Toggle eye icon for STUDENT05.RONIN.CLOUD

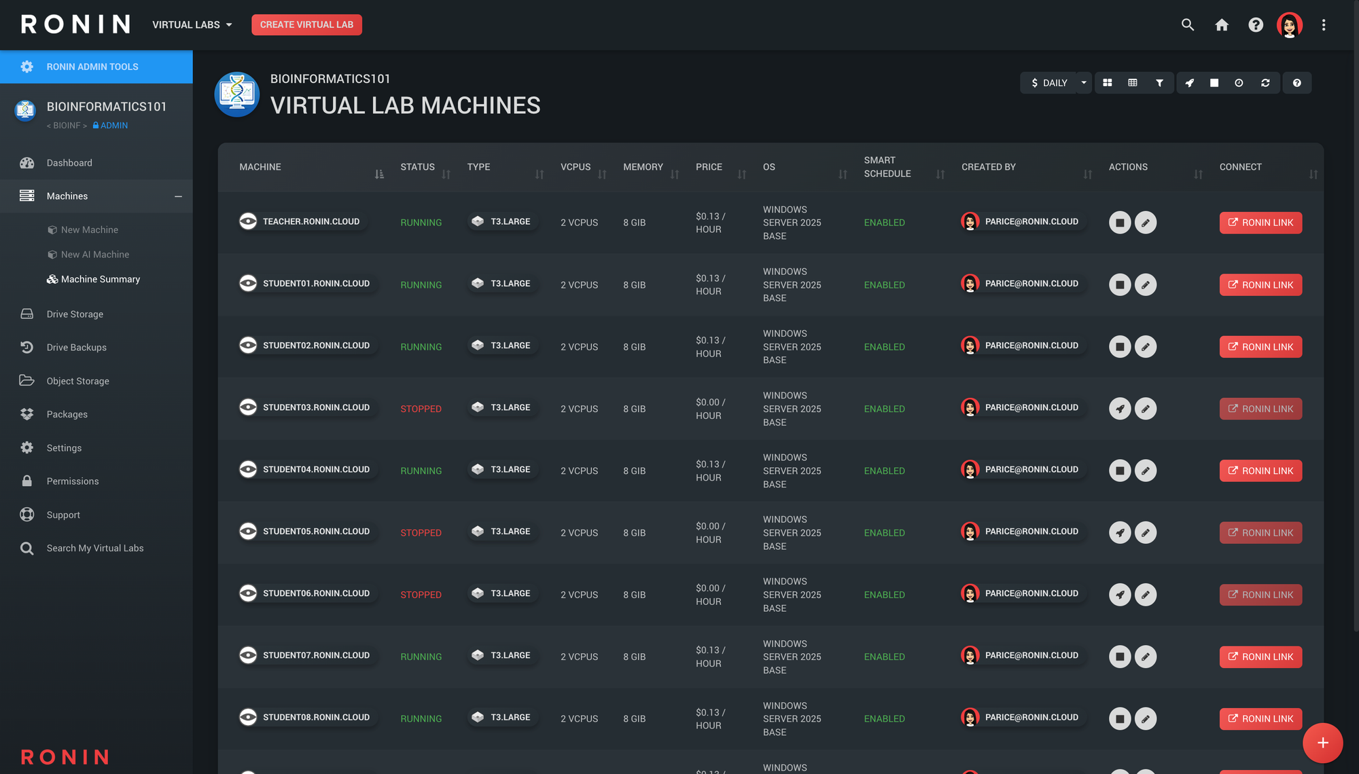tap(248, 532)
